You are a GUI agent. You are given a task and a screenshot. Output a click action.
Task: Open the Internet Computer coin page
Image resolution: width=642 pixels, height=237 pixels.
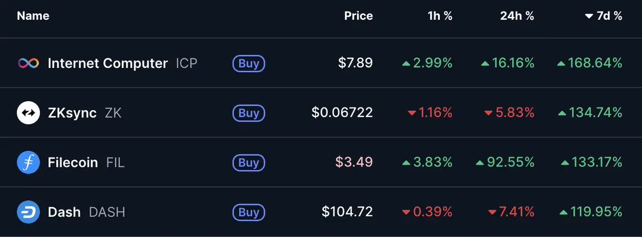(108, 63)
